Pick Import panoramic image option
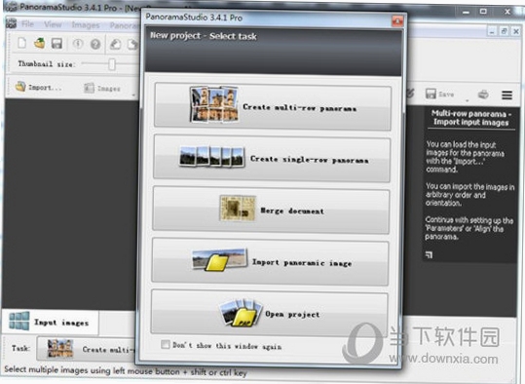Screen dimensions: 525x384 [270, 262]
